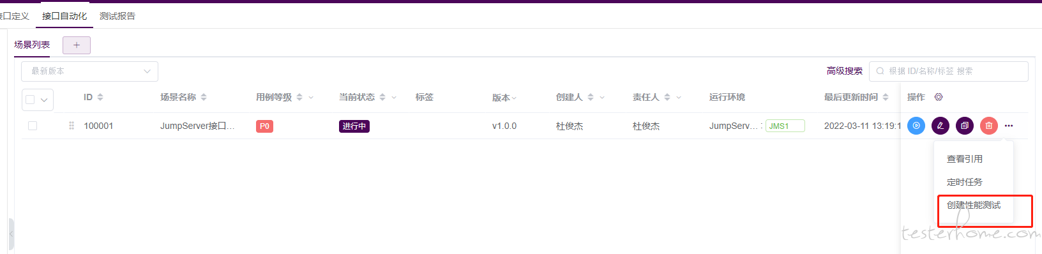
Task: Tick the select-all checkbox in header
Action: tap(30, 100)
